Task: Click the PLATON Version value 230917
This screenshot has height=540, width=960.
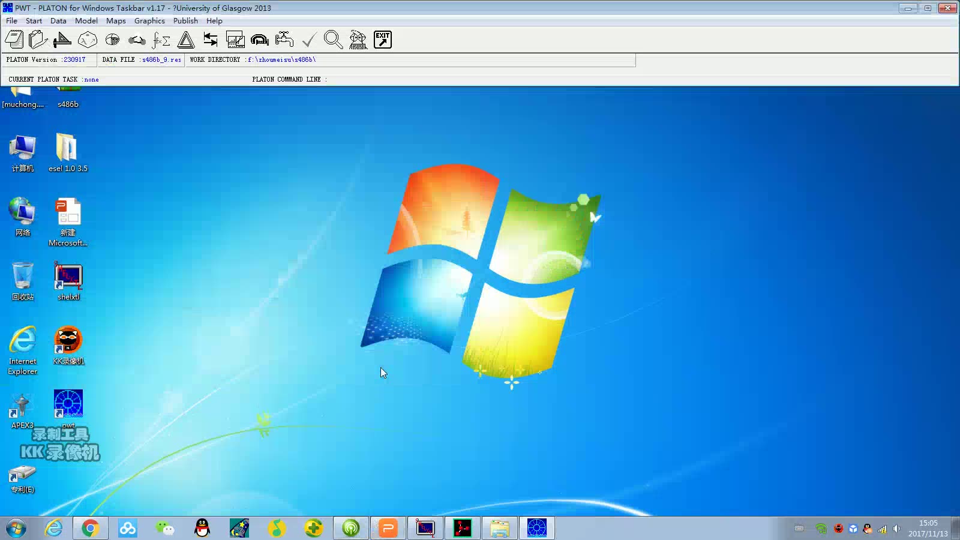Action: (74, 59)
